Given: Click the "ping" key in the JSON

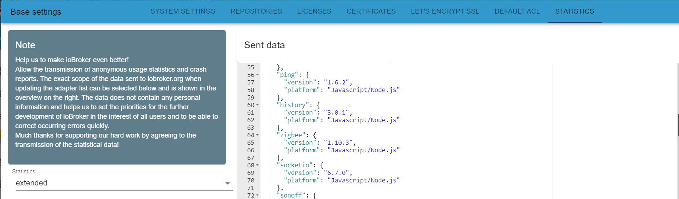Looking at the screenshot, I should [287, 75].
